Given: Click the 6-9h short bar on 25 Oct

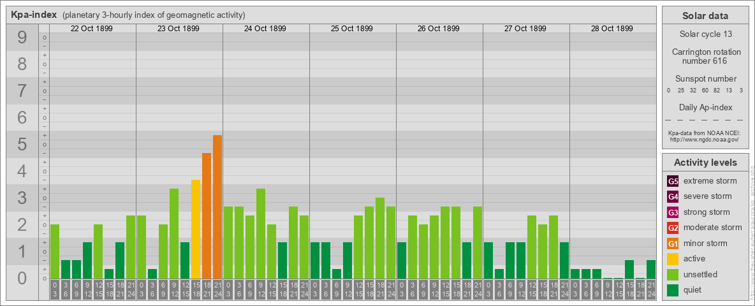Looking at the screenshot, I should click(337, 273).
